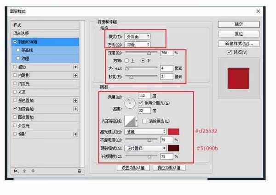276x195 pixels.
Task: Enable the 颜色叠加 checkbox
Action: click(x=15, y=100)
